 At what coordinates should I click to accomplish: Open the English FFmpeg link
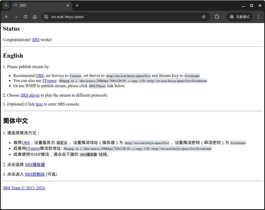tap(49, 81)
